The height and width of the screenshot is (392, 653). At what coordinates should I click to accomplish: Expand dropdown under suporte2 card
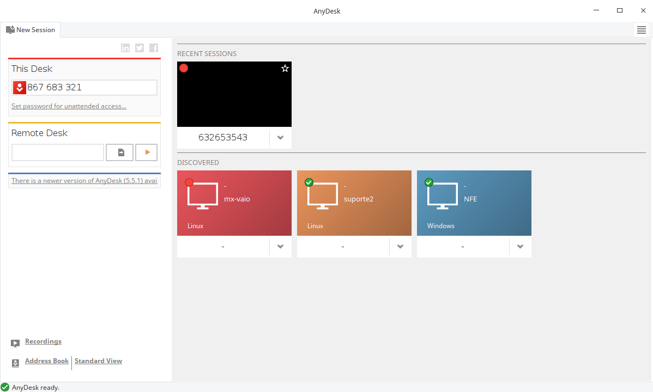point(400,247)
